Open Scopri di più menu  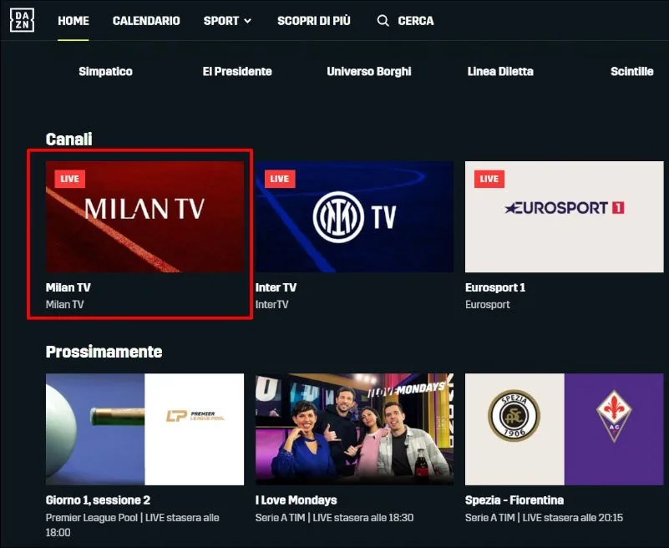point(314,21)
